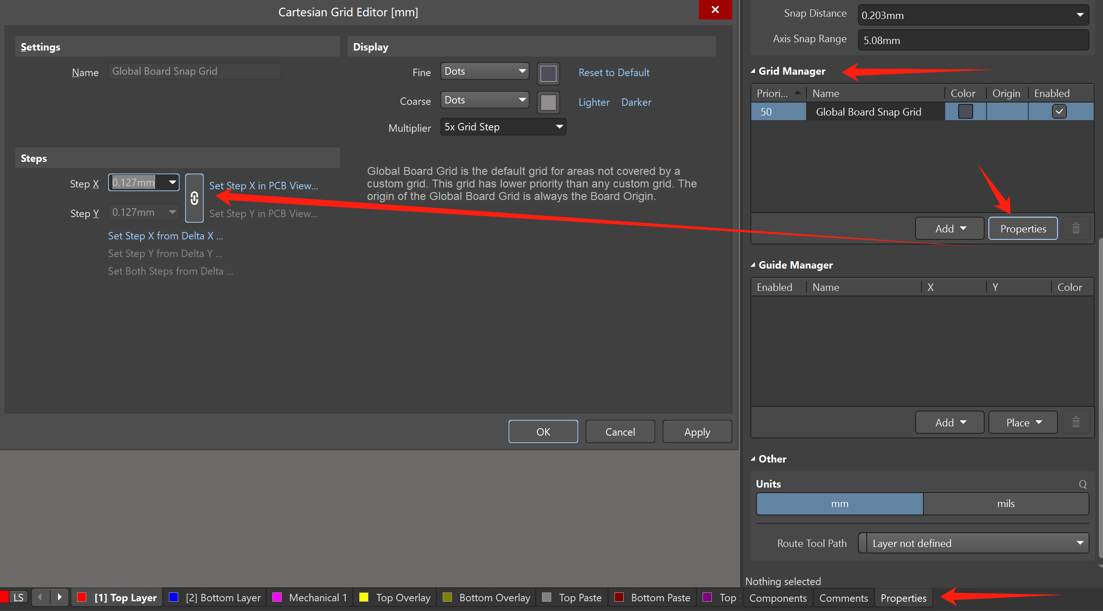Open the Multiplier 5x Grid Step dropdown
Image resolution: width=1103 pixels, height=611 pixels.
coord(503,127)
